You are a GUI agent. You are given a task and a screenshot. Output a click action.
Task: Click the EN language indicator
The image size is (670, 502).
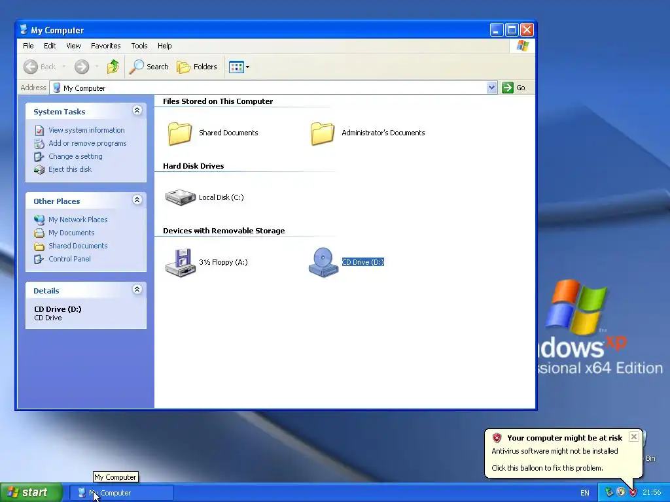584,493
